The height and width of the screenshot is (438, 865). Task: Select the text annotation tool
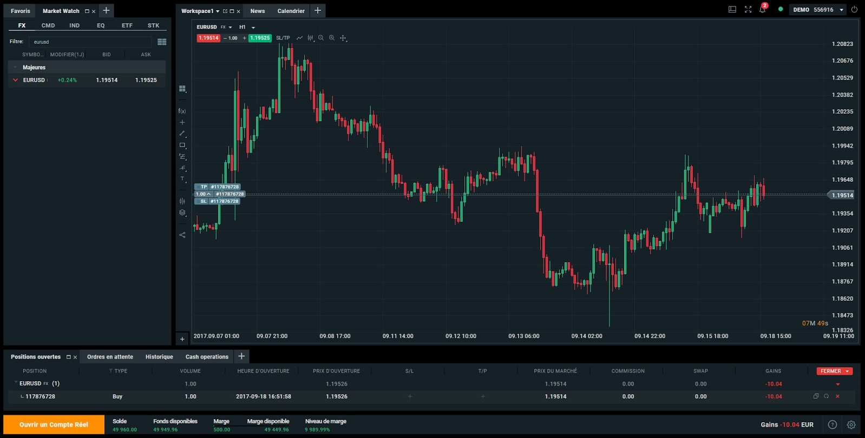click(x=182, y=179)
